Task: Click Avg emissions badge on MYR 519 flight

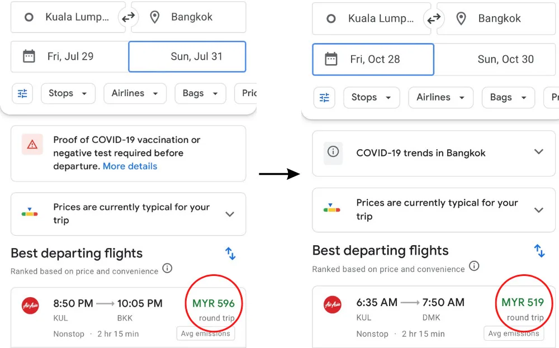Action: tap(514, 333)
